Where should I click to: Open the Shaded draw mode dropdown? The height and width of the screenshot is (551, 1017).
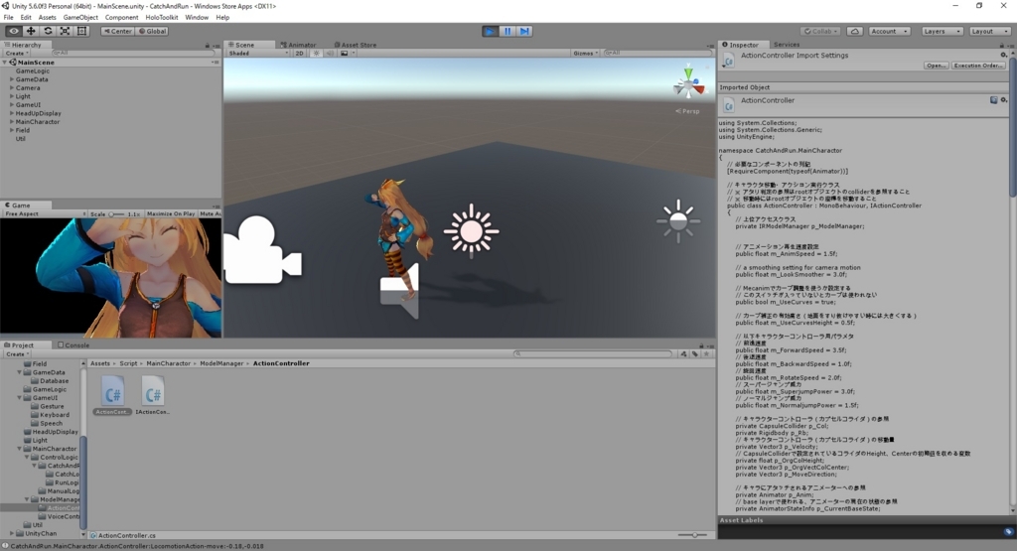(258, 54)
